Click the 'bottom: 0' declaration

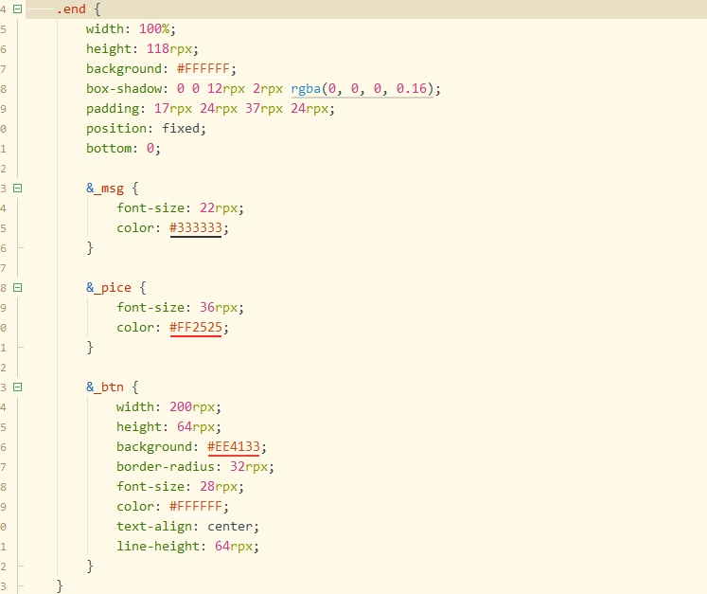[123, 149]
